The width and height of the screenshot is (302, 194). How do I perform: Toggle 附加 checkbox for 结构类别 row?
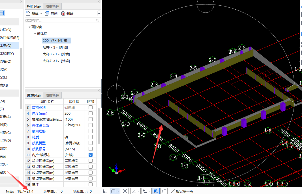91,107
